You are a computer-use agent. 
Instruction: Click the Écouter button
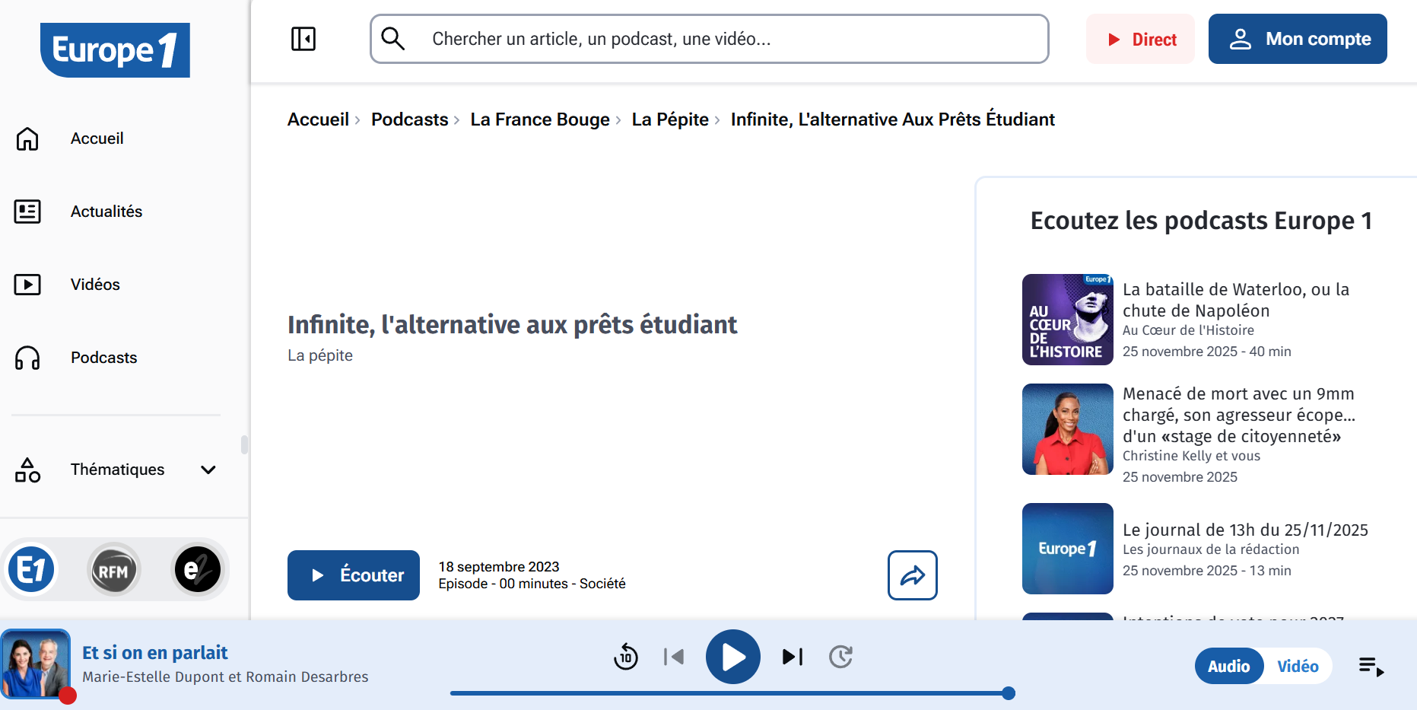click(354, 575)
